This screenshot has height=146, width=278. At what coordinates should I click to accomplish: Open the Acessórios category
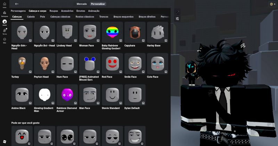[x=67, y=11]
